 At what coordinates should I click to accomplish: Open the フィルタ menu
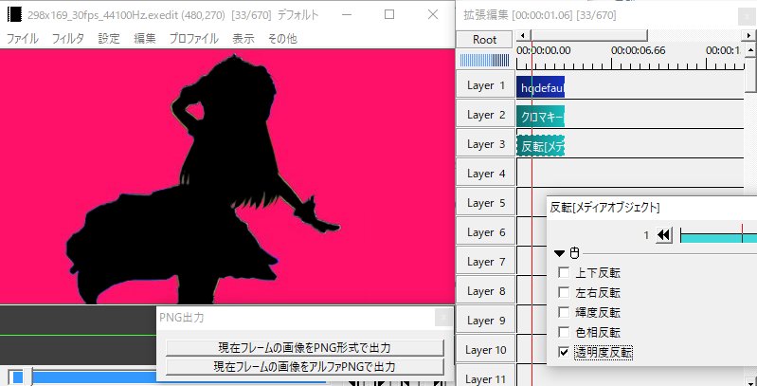(68, 39)
